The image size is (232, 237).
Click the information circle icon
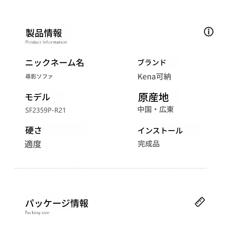pos(209,32)
